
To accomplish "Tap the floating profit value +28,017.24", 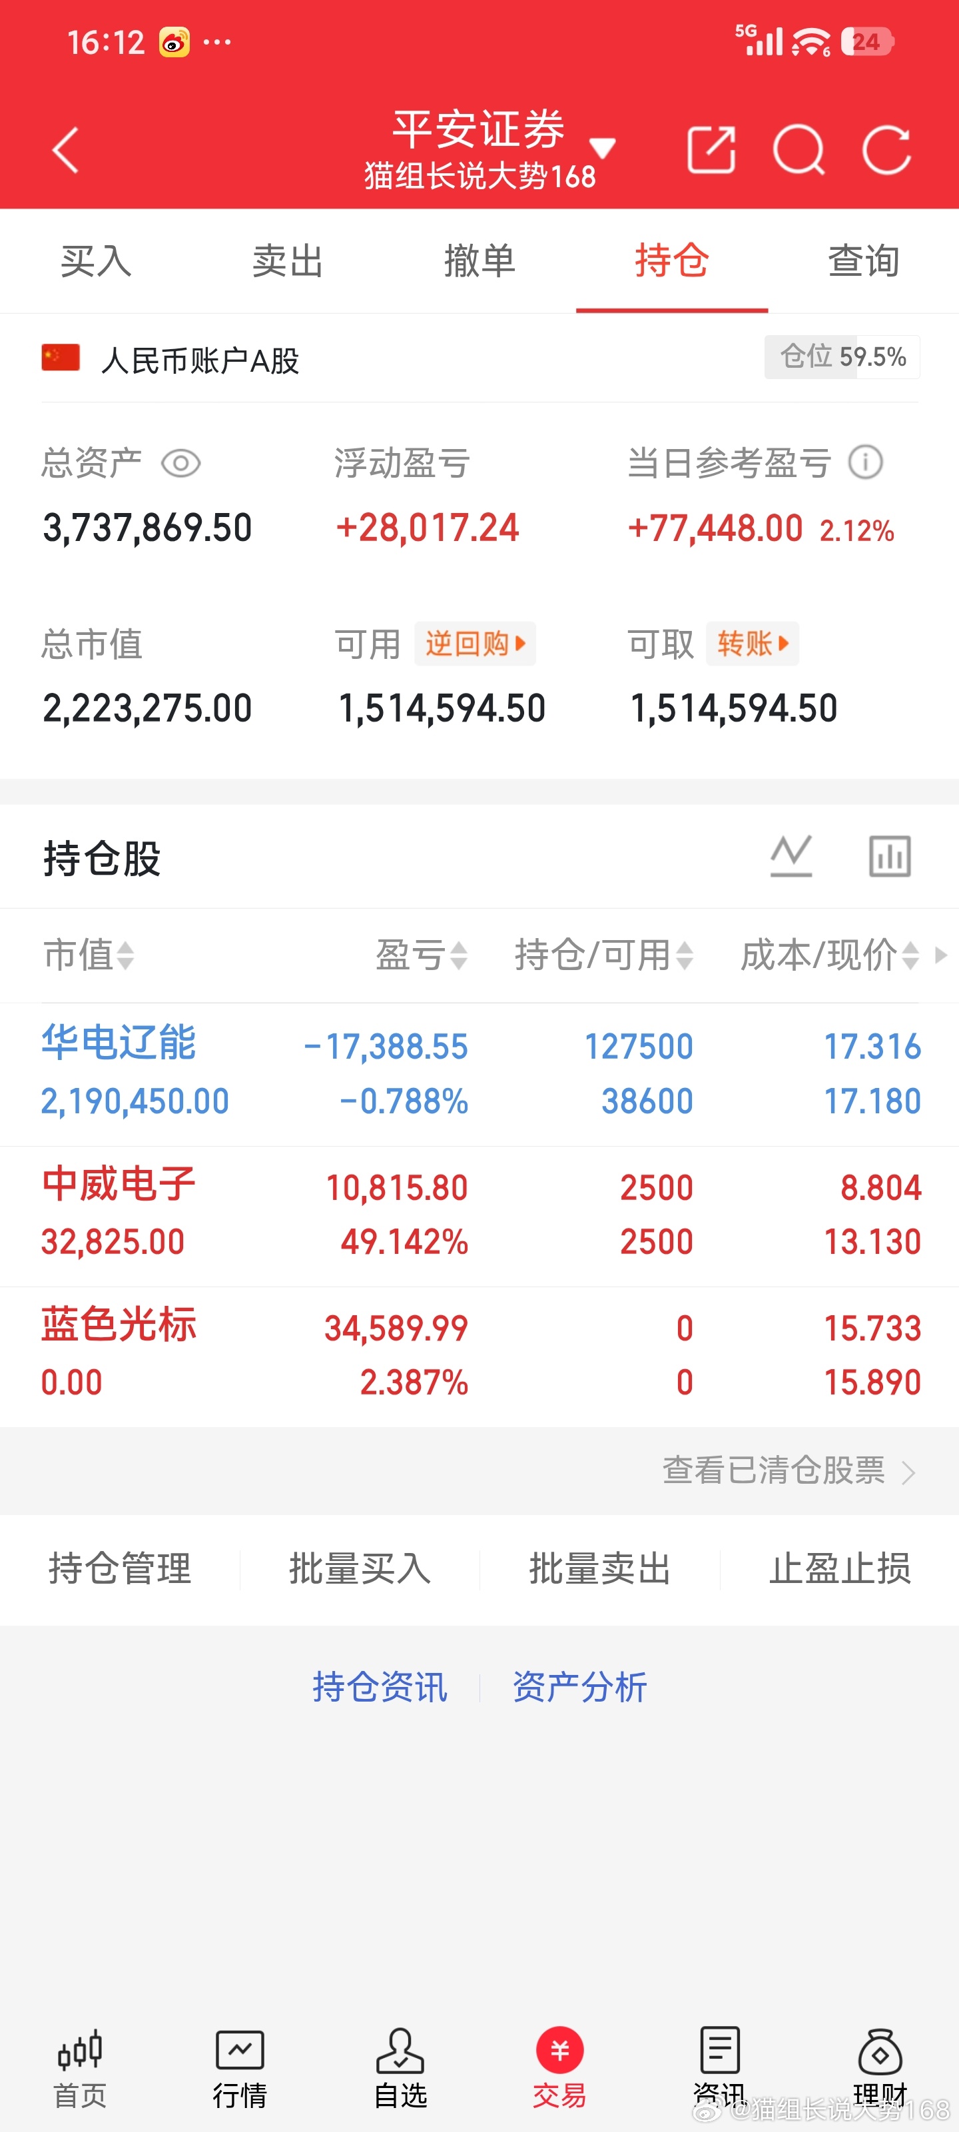I will [x=428, y=528].
